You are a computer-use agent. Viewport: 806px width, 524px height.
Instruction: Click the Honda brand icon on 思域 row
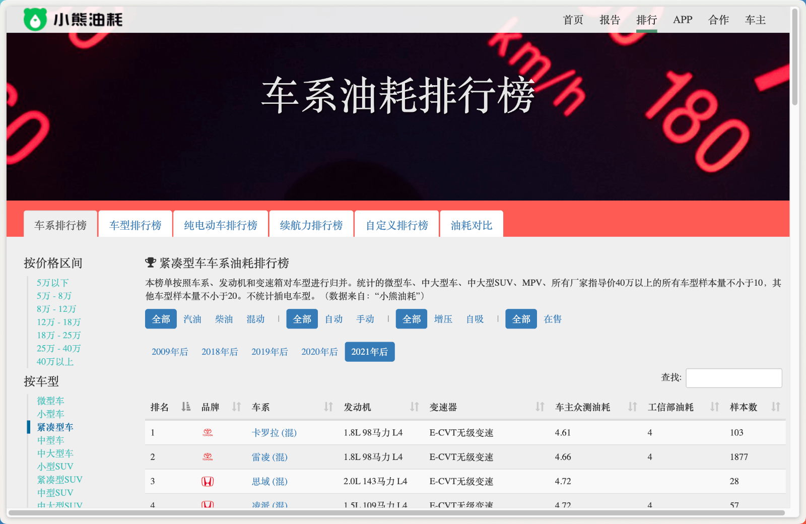coord(208,481)
